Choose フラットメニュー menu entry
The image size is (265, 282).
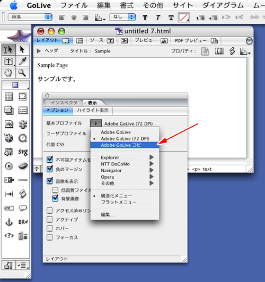coord(125,202)
